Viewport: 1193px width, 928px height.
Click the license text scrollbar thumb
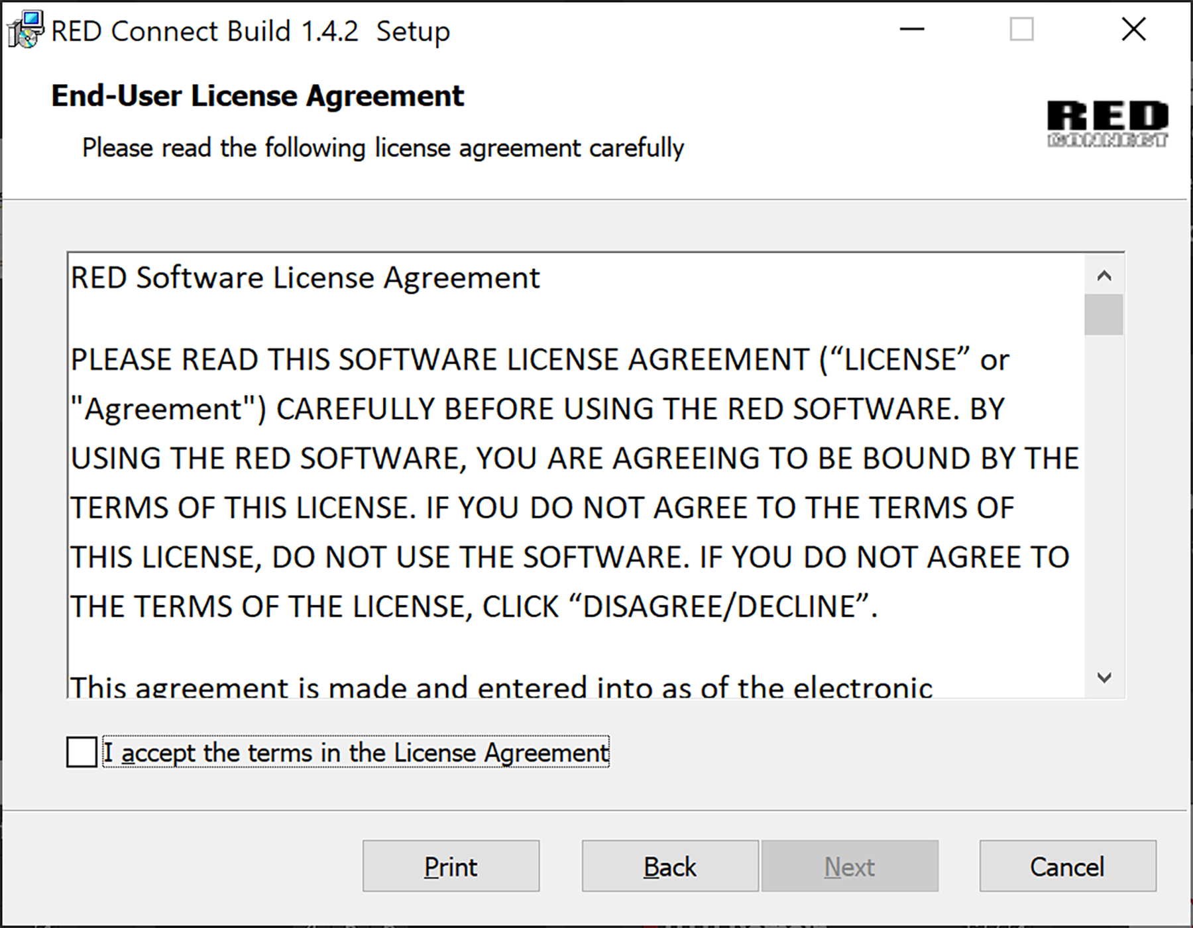(x=1104, y=314)
